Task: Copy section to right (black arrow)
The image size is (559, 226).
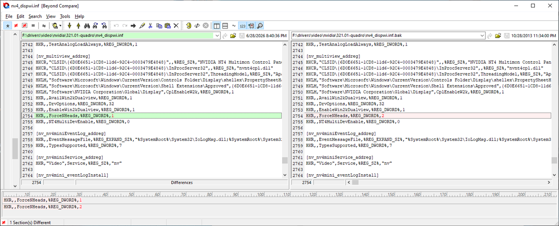Action: [133, 26]
